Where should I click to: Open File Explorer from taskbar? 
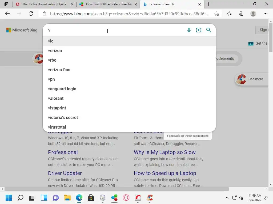[x=67, y=198]
